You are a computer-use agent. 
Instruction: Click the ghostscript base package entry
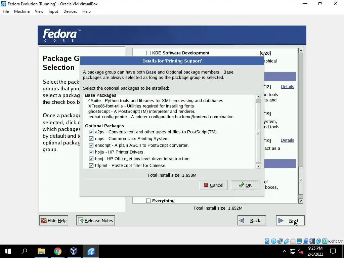tap(142, 112)
